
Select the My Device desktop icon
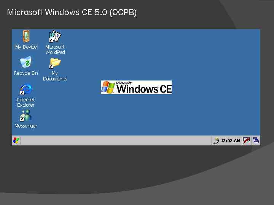[x=26, y=36]
